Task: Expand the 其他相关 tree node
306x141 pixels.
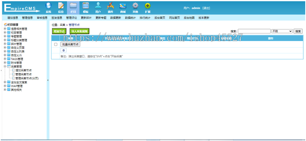Action: [x=5, y=90]
